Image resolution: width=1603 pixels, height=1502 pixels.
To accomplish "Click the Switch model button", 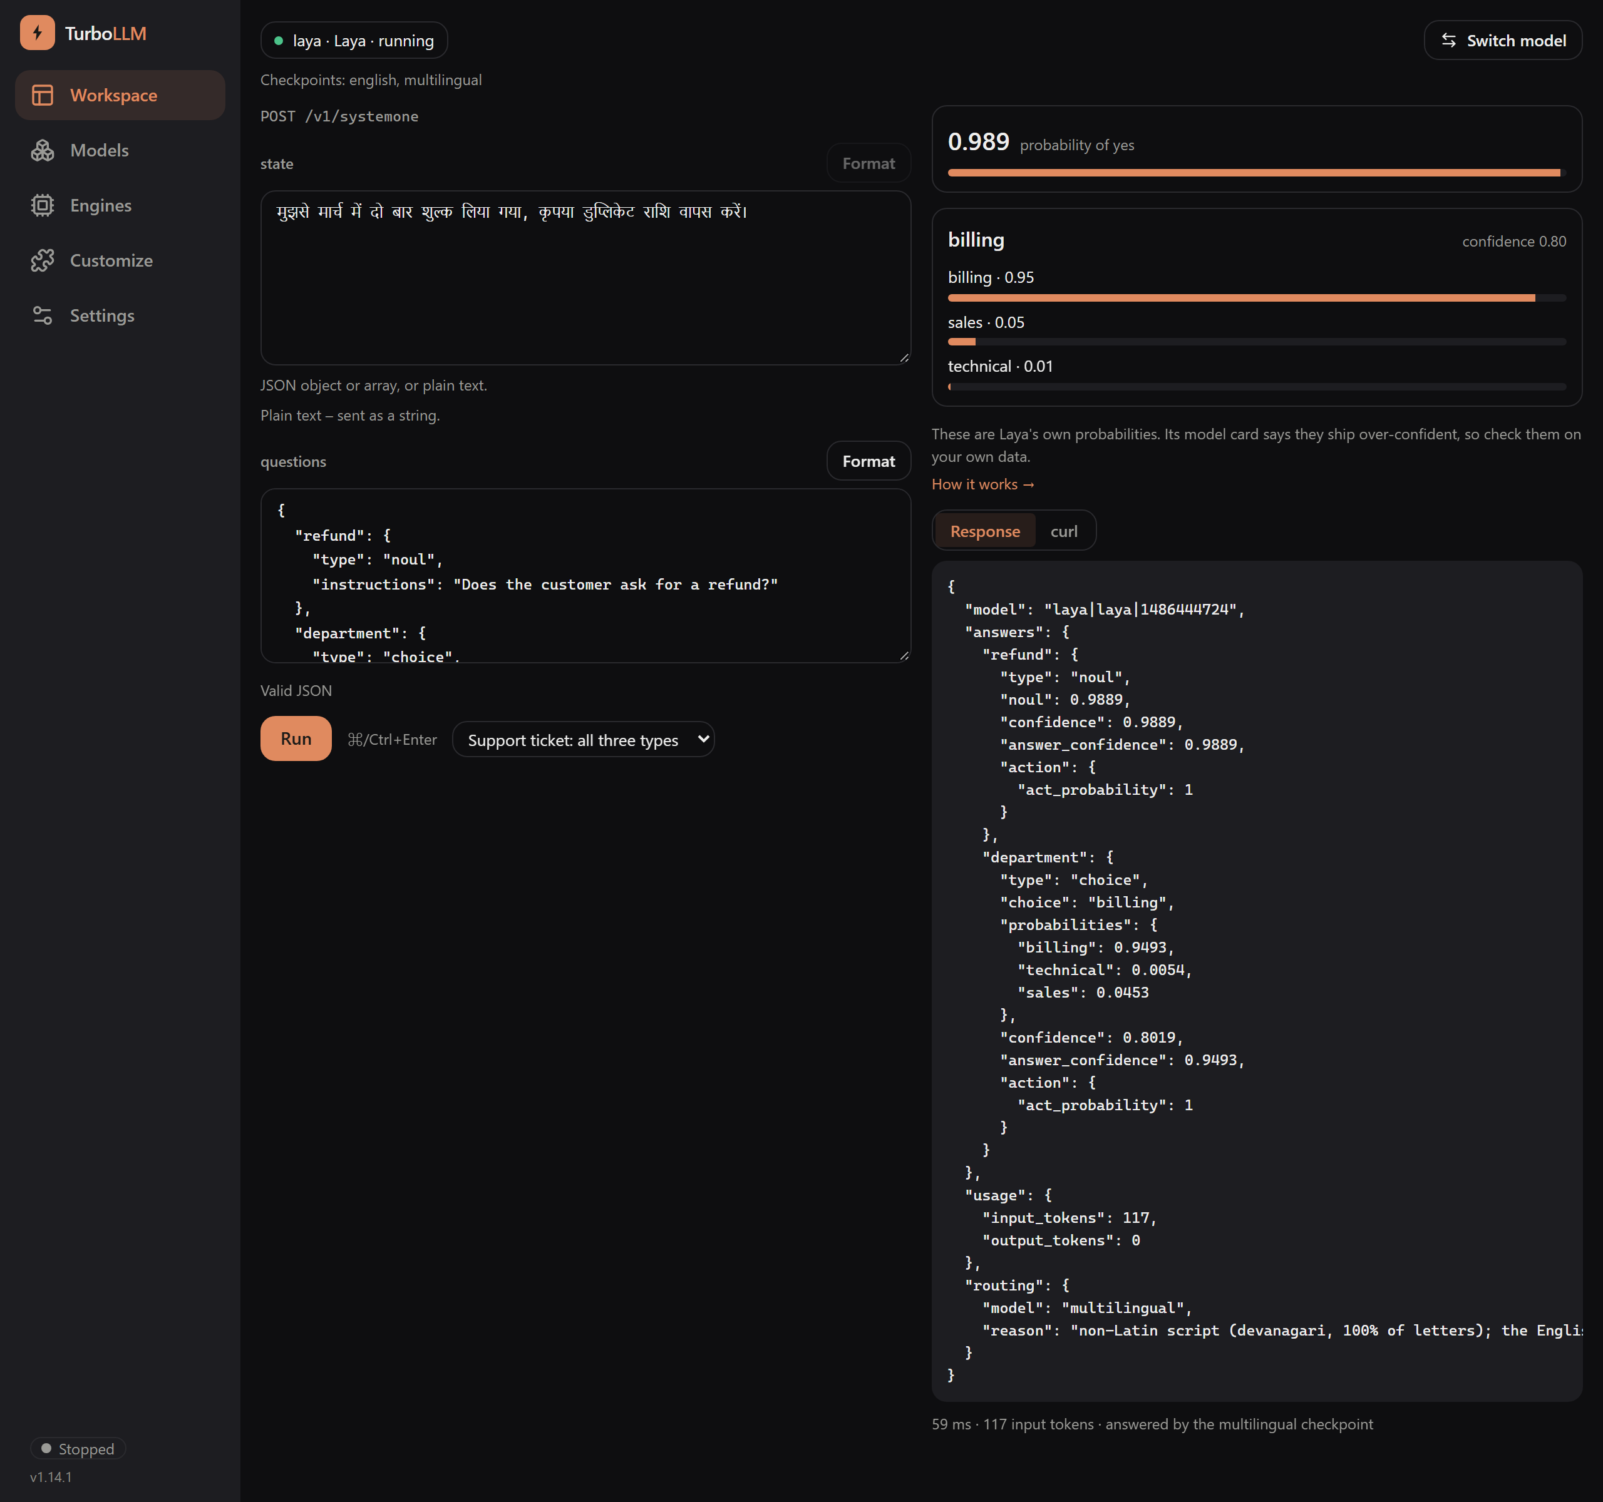I will point(1502,40).
